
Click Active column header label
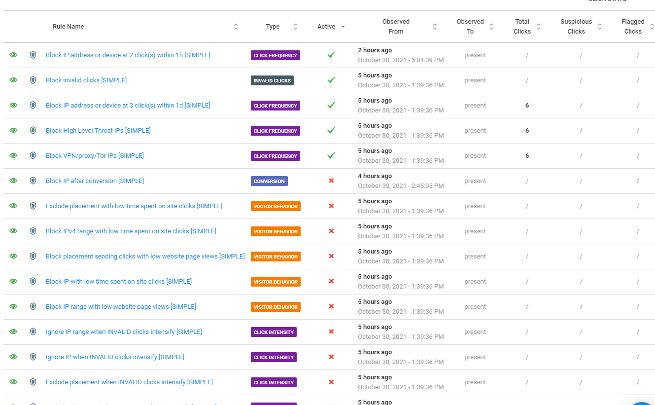click(326, 27)
